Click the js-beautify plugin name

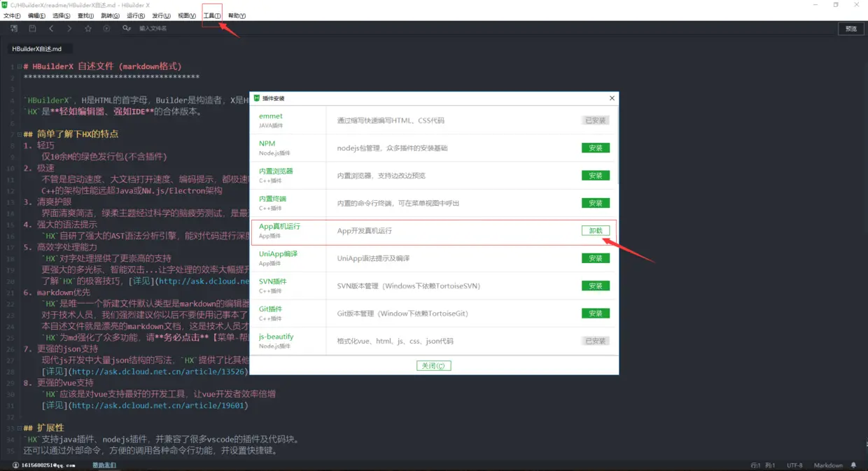276,337
